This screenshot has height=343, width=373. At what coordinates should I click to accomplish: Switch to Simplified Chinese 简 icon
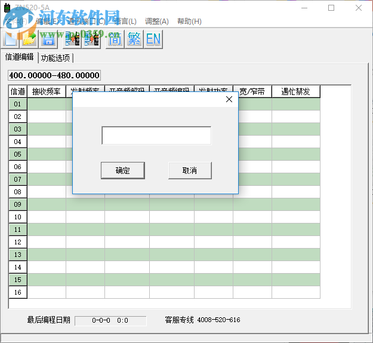pyautogui.click(x=115, y=39)
